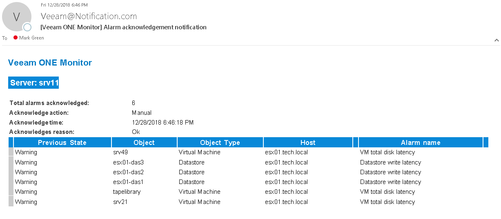The width and height of the screenshot is (501, 219).
Task: Click the date Fri 12/28/2018 6:46 PM
Action: coord(64,5)
